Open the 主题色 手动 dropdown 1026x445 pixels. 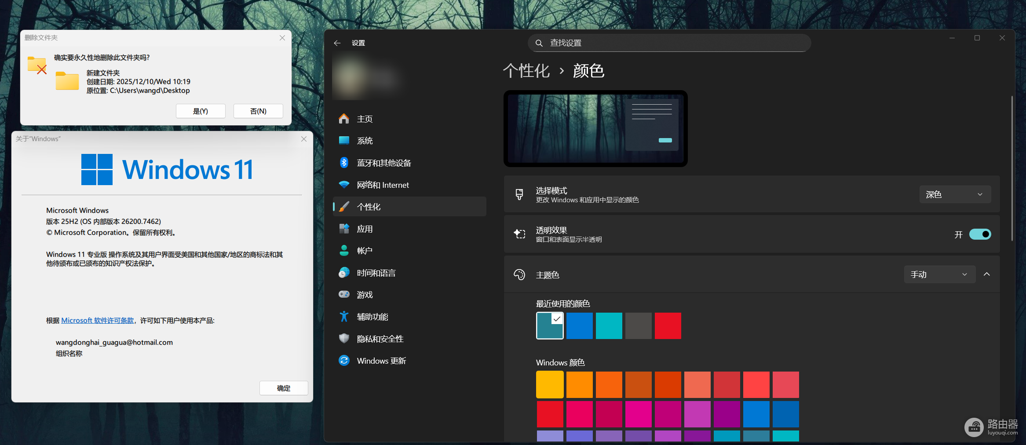(x=940, y=274)
